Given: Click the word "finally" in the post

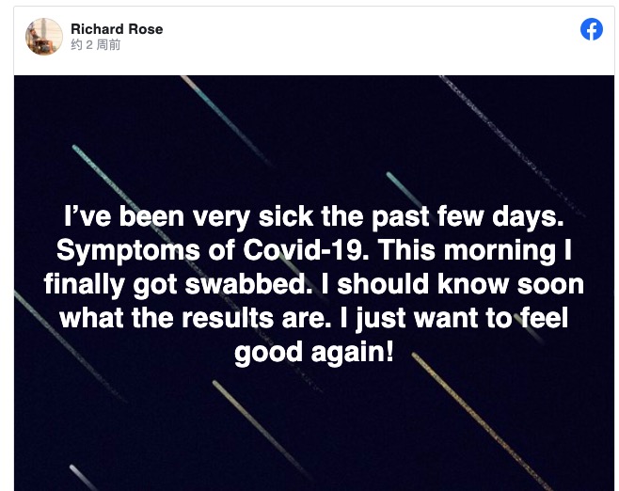Looking at the screenshot, I should 84,285.
